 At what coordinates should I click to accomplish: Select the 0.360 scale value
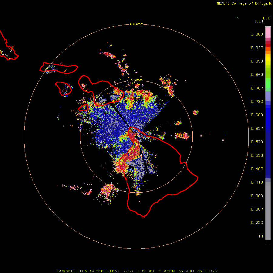pyautogui.click(x=257, y=196)
